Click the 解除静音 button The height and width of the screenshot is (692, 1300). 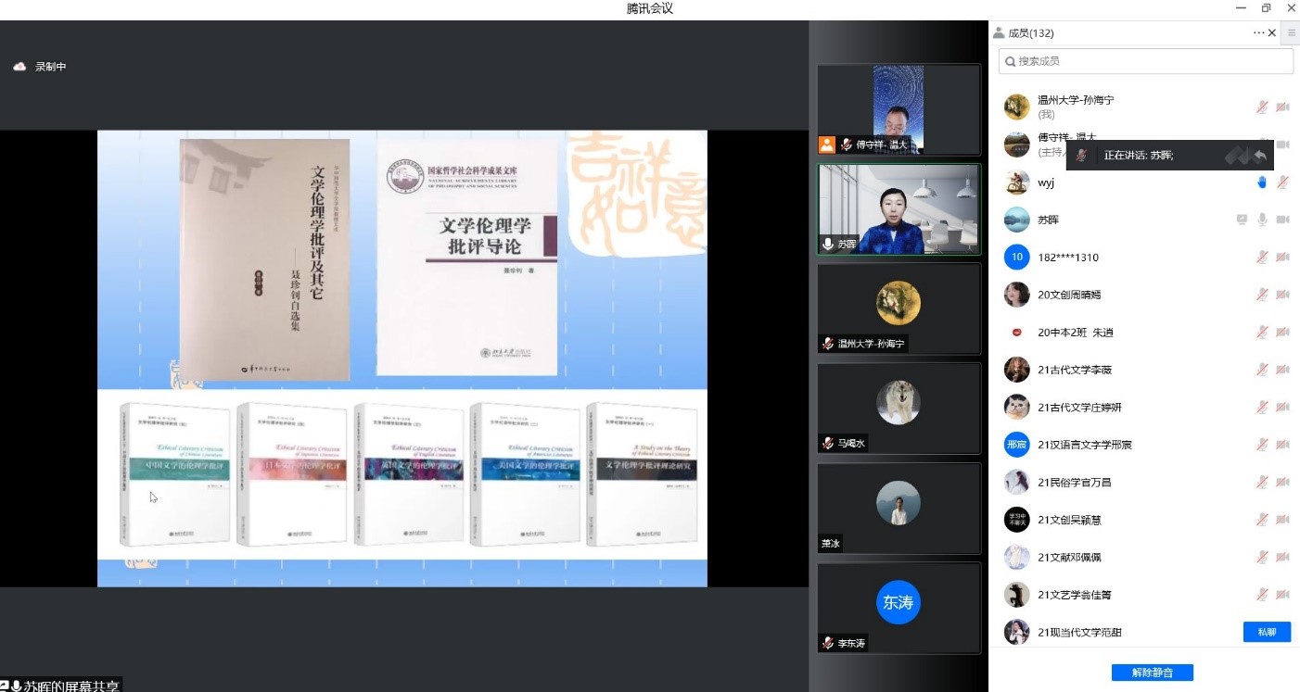1152,673
